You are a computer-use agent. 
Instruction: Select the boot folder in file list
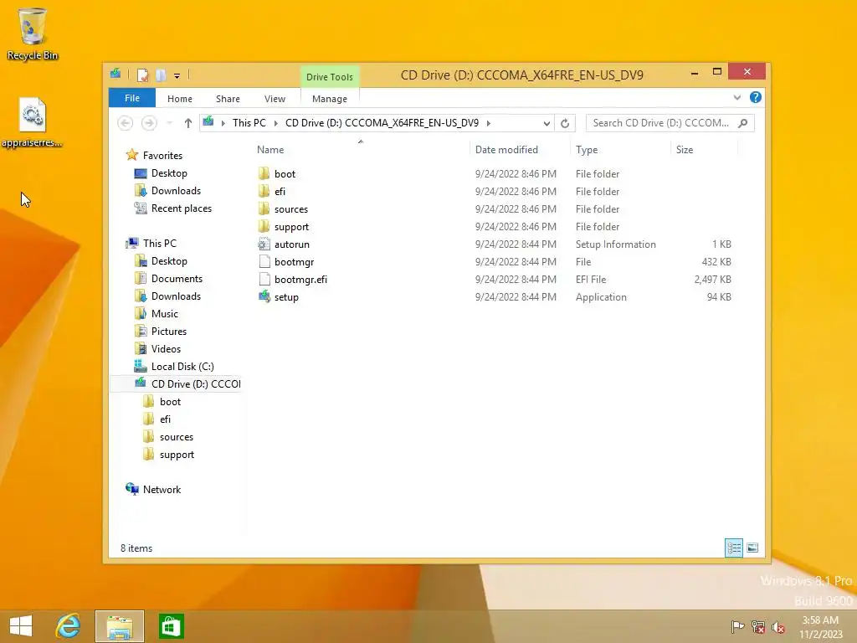click(x=285, y=174)
